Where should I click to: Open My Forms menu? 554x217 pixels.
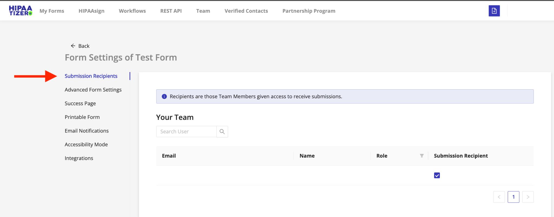pyautogui.click(x=52, y=11)
